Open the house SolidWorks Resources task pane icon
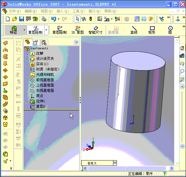 [x=182, y=48]
